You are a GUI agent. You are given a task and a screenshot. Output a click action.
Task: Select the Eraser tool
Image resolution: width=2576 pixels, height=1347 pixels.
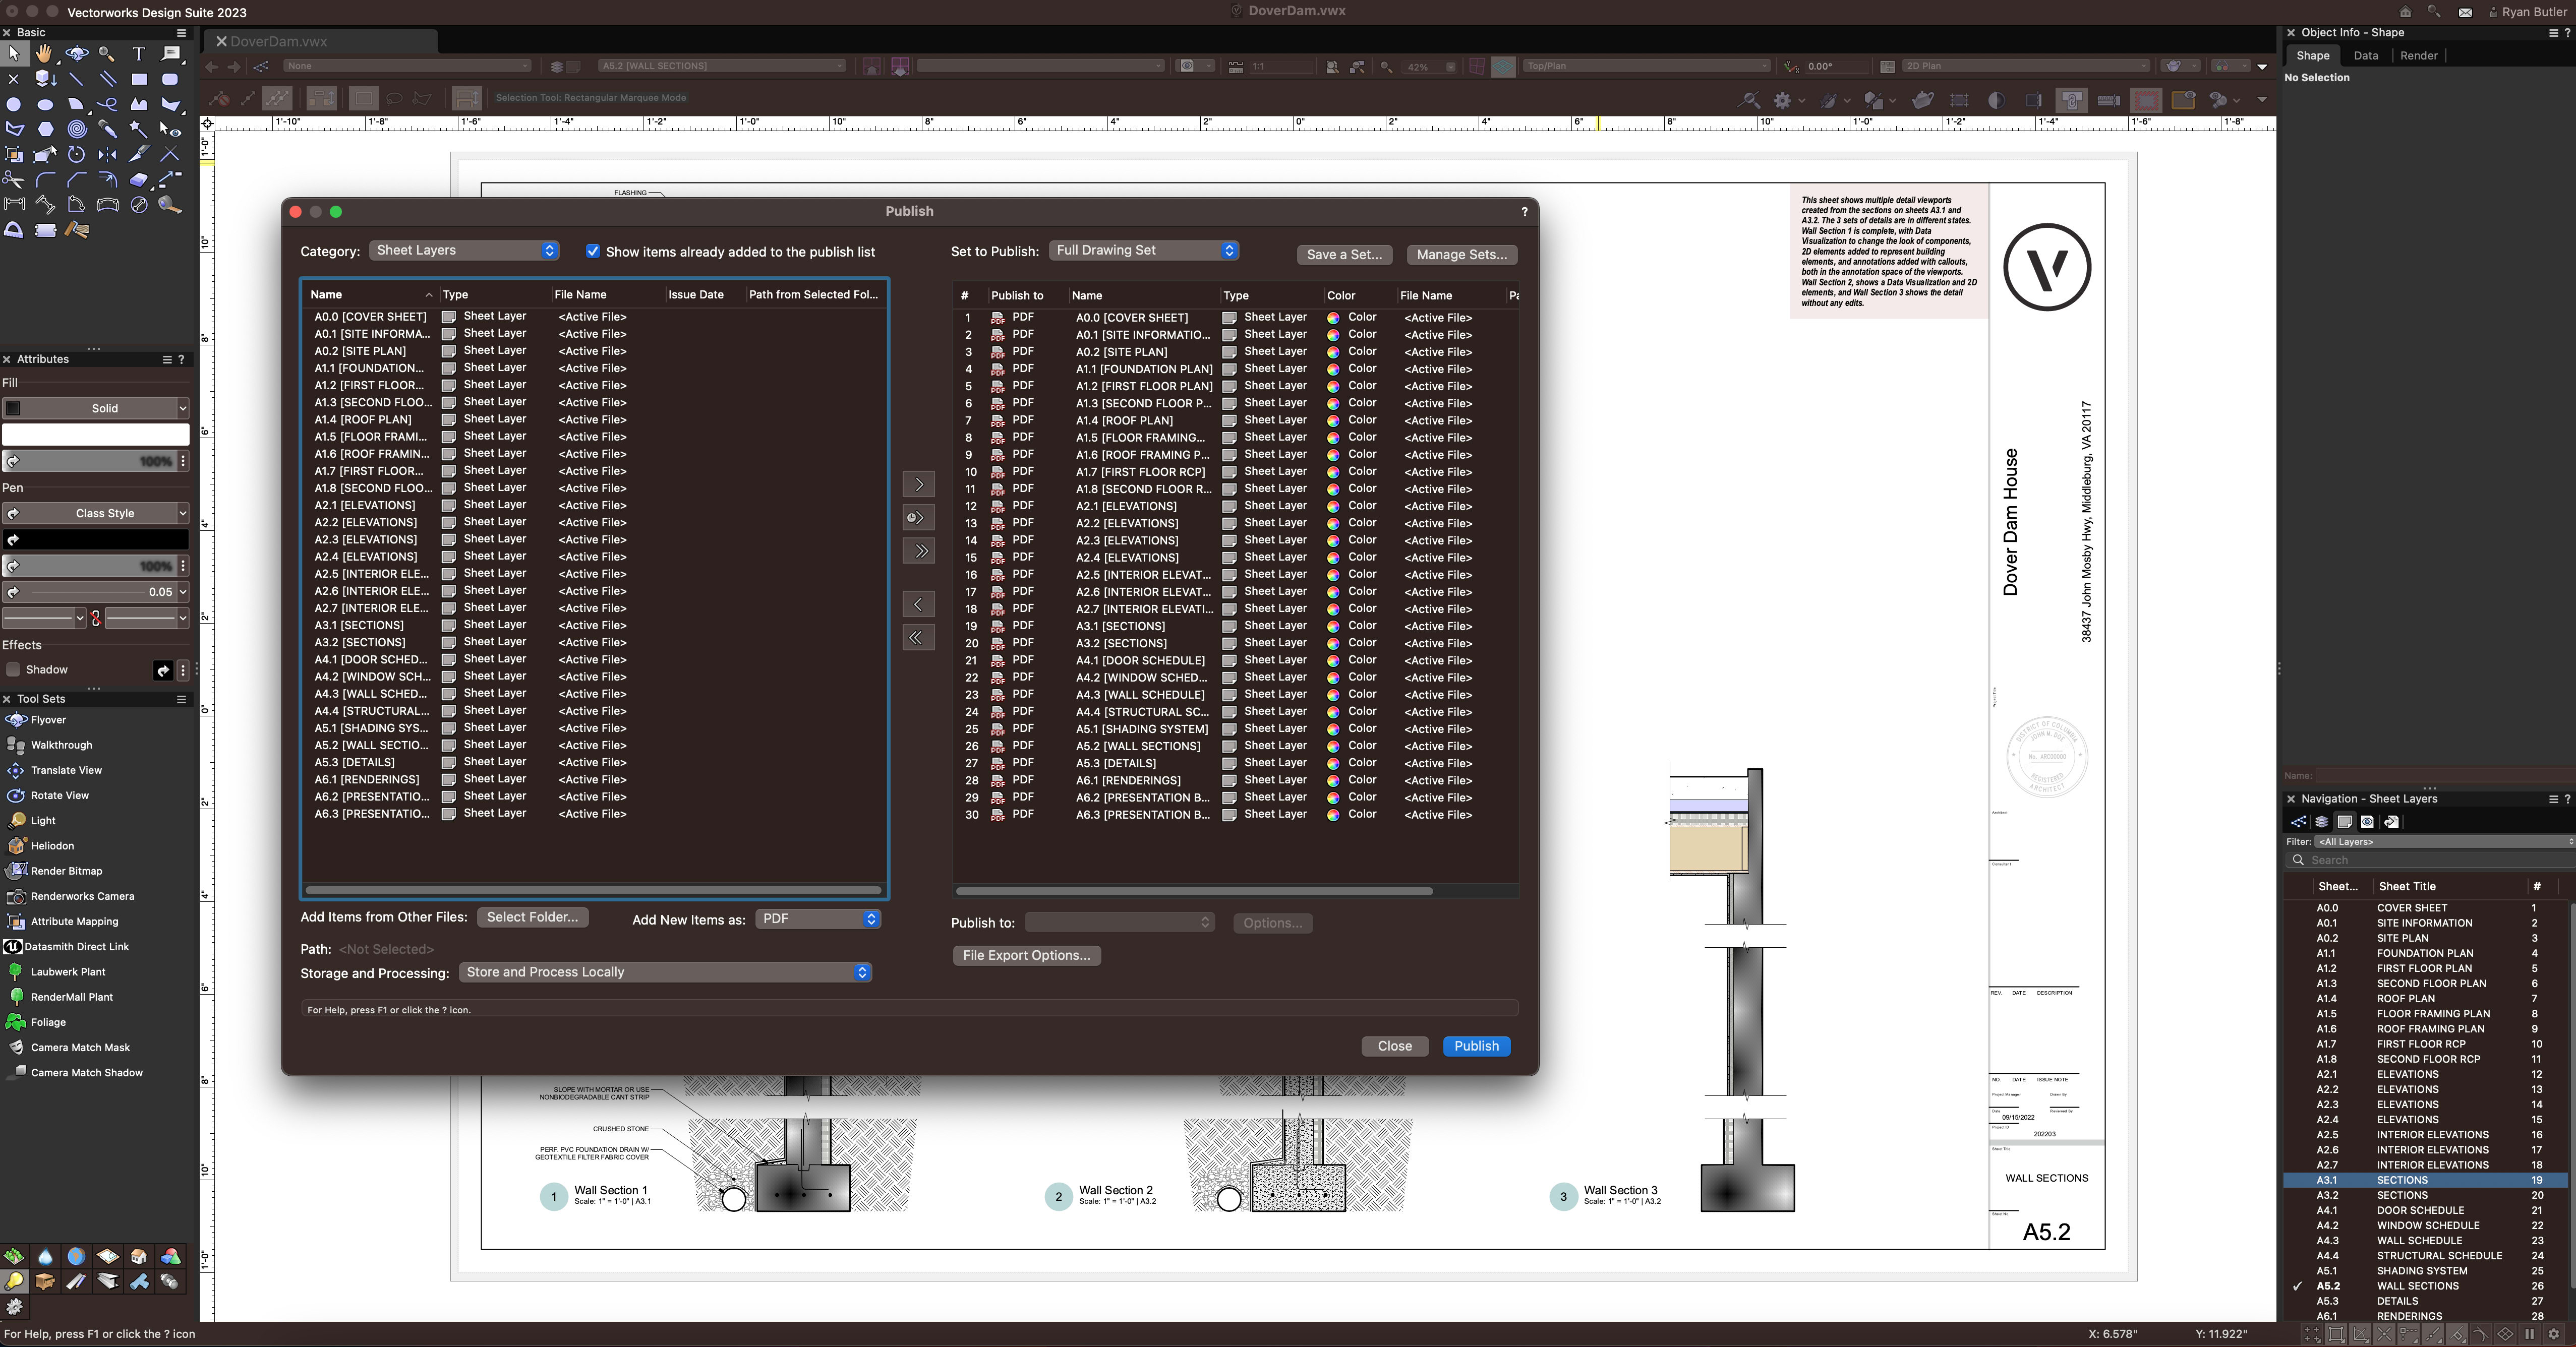tap(139, 180)
